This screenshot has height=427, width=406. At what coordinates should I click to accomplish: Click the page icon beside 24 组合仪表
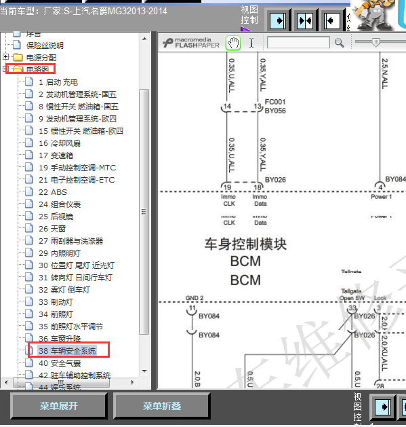(29, 204)
